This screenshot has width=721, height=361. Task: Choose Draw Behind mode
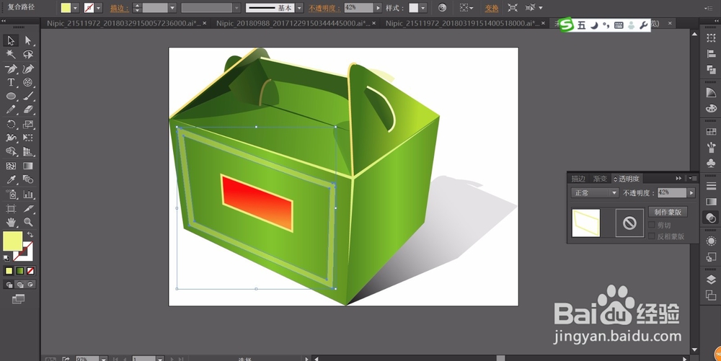tap(19, 285)
